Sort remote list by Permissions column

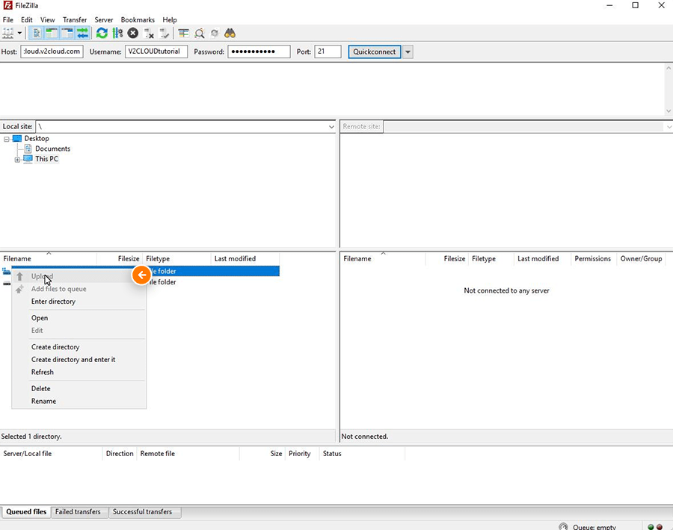[592, 259]
